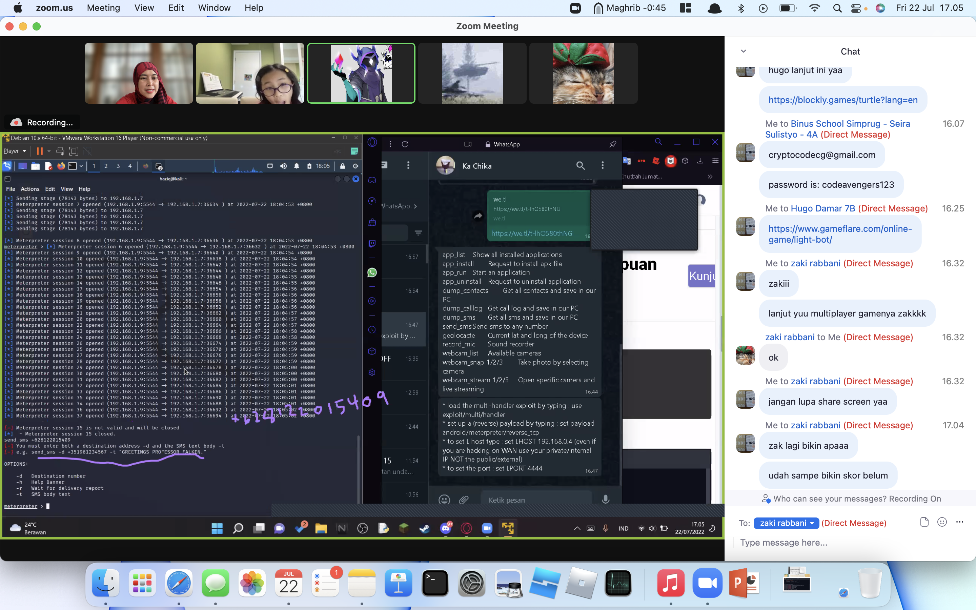This screenshot has height=610, width=976.
Task: Open Spotlight search in menu bar
Action: [837, 8]
